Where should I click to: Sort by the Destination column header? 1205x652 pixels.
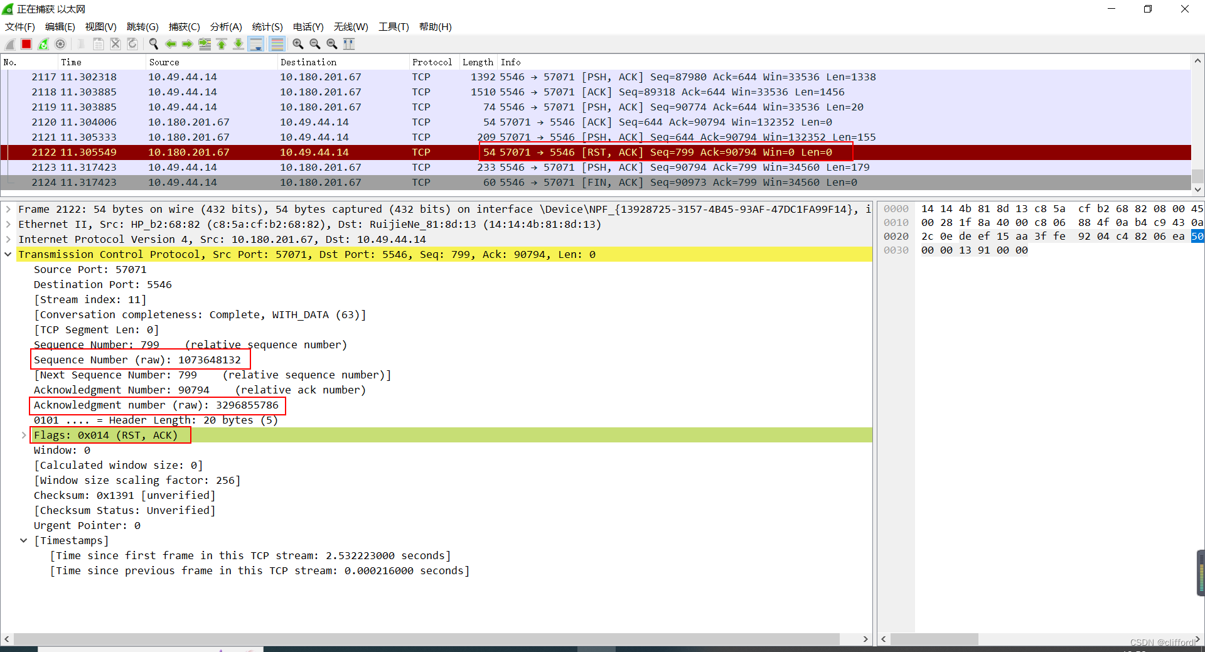(x=343, y=62)
